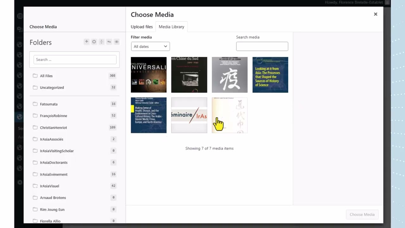The height and width of the screenshot is (228, 405).
Task: Toggle the eye visibility icon in Folders toolbar
Action: pyautogui.click(x=117, y=42)
